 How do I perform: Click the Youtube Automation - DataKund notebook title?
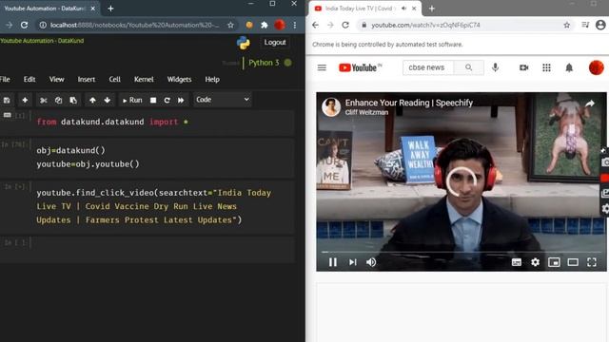pos(42,41)
